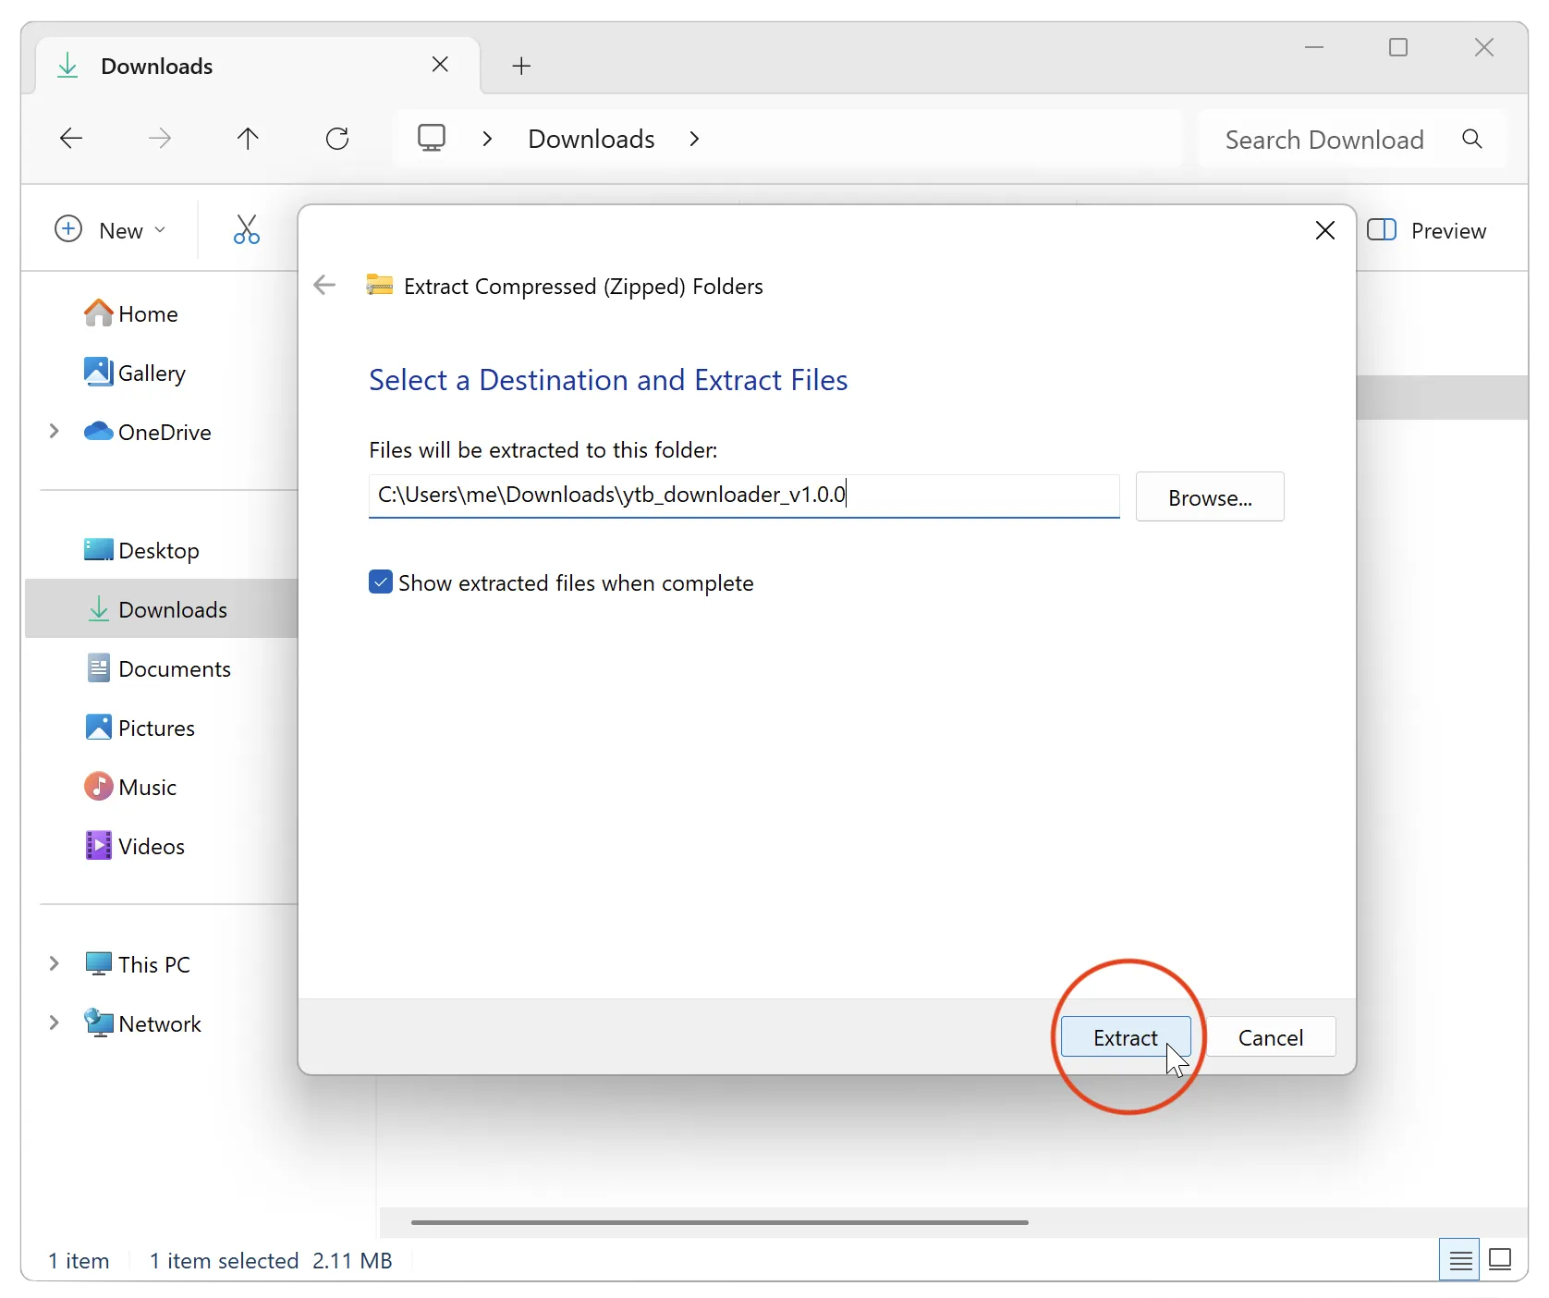Expand the OneDrive tree node

point(54,432)
